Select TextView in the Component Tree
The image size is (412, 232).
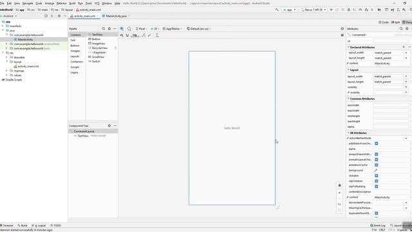pyautogui.click(x=83, y=136)
